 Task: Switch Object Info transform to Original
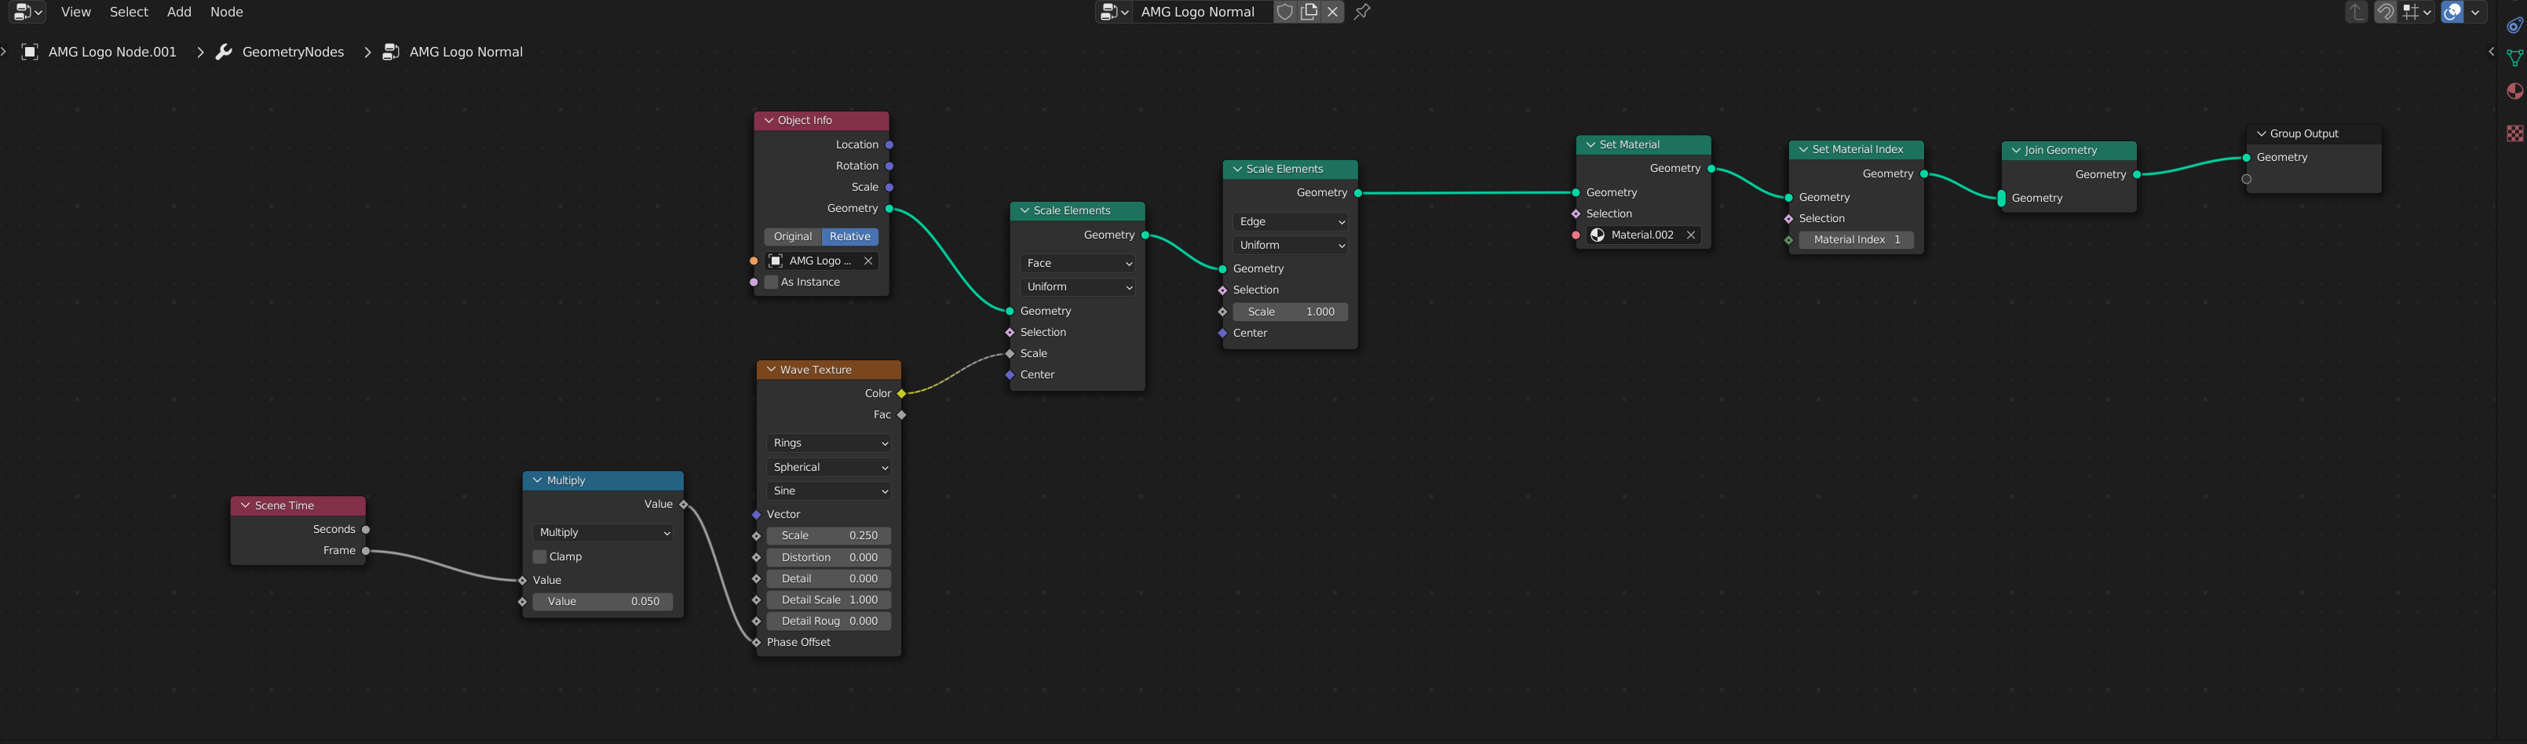tap(793, 236)
